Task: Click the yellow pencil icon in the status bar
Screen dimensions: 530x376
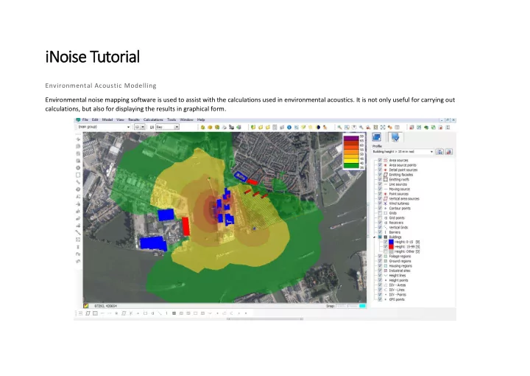Action: click(86, 306)
